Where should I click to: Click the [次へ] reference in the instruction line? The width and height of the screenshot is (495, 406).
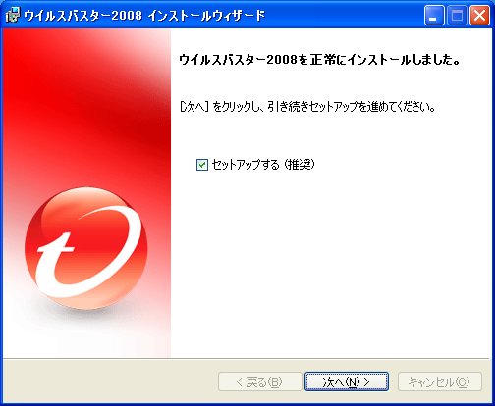click(194, 107)
